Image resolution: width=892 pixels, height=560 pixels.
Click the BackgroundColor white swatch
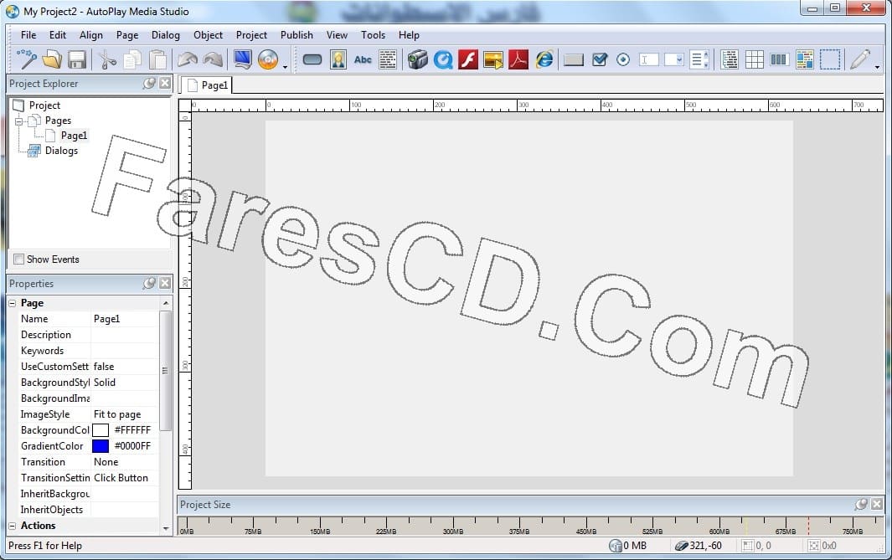click(x=101, y=430)
